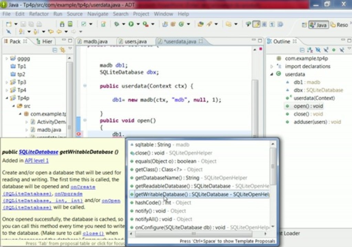The height and width of the screenshot is (247, 352).
Task: Toggle Mark Occurrences highlighter in toolbar
Action: (256, 24)
